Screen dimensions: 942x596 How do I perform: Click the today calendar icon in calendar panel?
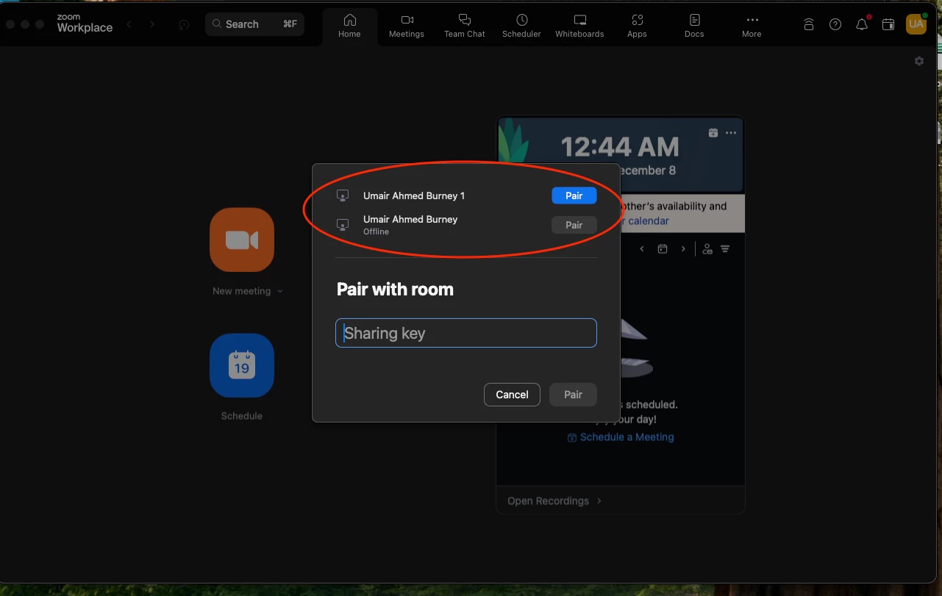tap(663, 249)
